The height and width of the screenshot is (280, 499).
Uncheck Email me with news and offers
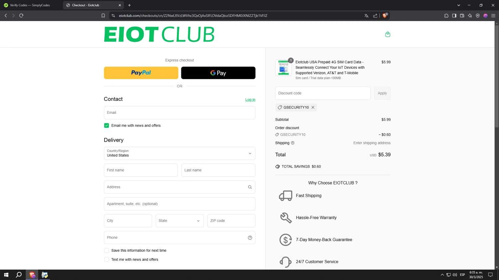pyautogui.click(x=106, y=125)
